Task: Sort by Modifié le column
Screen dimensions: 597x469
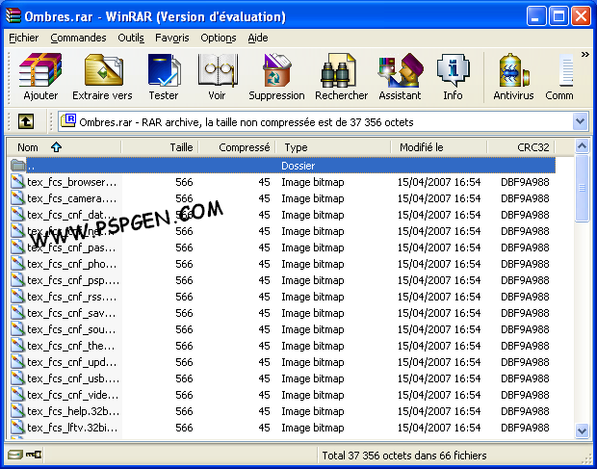Action: click(439, 147)
